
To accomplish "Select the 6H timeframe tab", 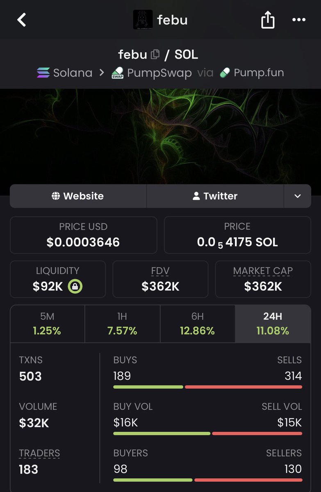I will coord(198,323).
